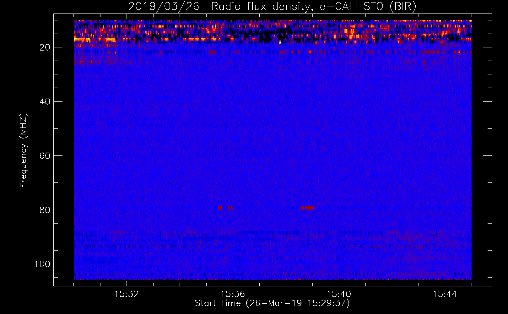Click the time tick label '15:40'
Image resolution: width=508 pixels, height=314 pixels.
tap(339, 294)
